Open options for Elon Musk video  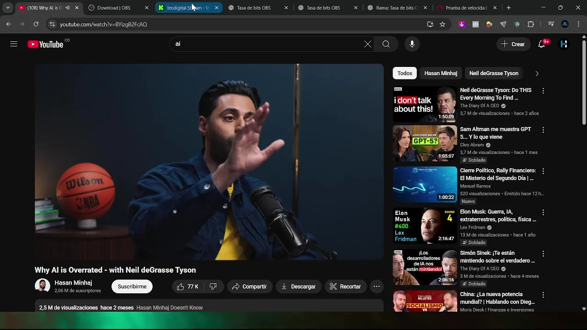pos(543,213)
